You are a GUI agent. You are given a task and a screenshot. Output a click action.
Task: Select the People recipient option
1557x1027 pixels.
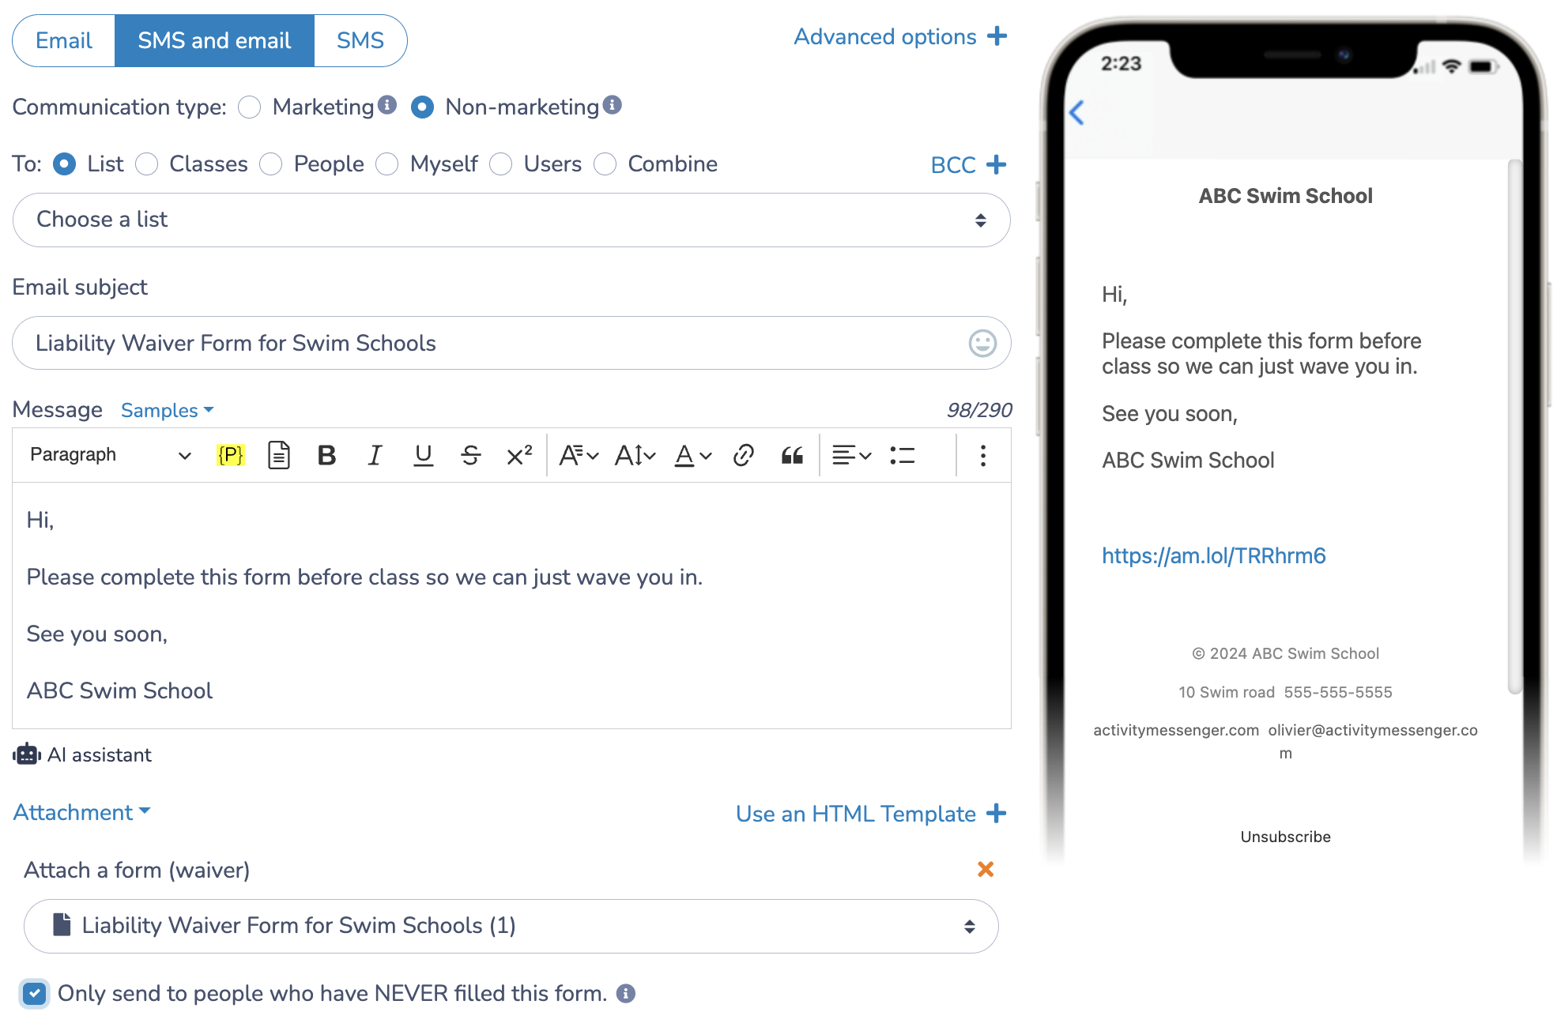[x=271, y=164]
